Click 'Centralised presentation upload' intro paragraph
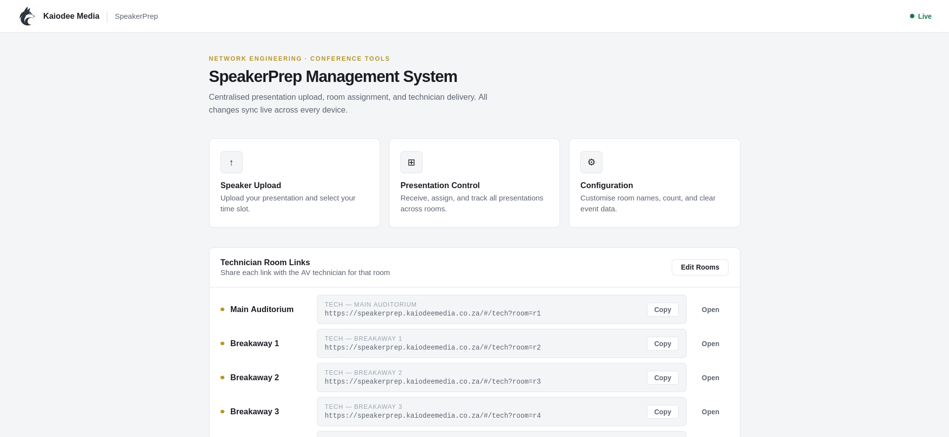This screenshot has height=437, width=949. (348, 103)
